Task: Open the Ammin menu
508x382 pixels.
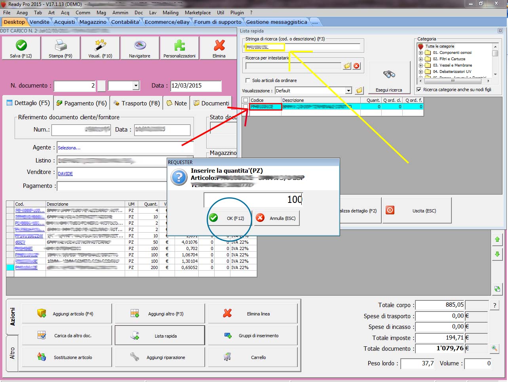Action: 120,13
